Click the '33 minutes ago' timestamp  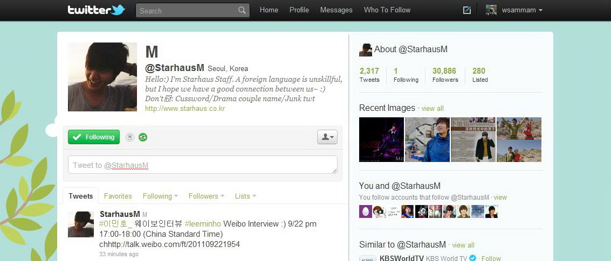click(119, 255)
